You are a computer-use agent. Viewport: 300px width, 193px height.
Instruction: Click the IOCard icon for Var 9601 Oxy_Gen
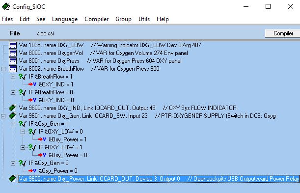12,116
